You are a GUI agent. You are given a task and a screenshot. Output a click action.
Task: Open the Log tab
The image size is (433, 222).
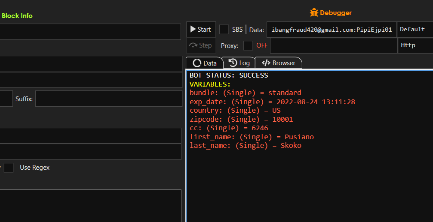[239, 63]
